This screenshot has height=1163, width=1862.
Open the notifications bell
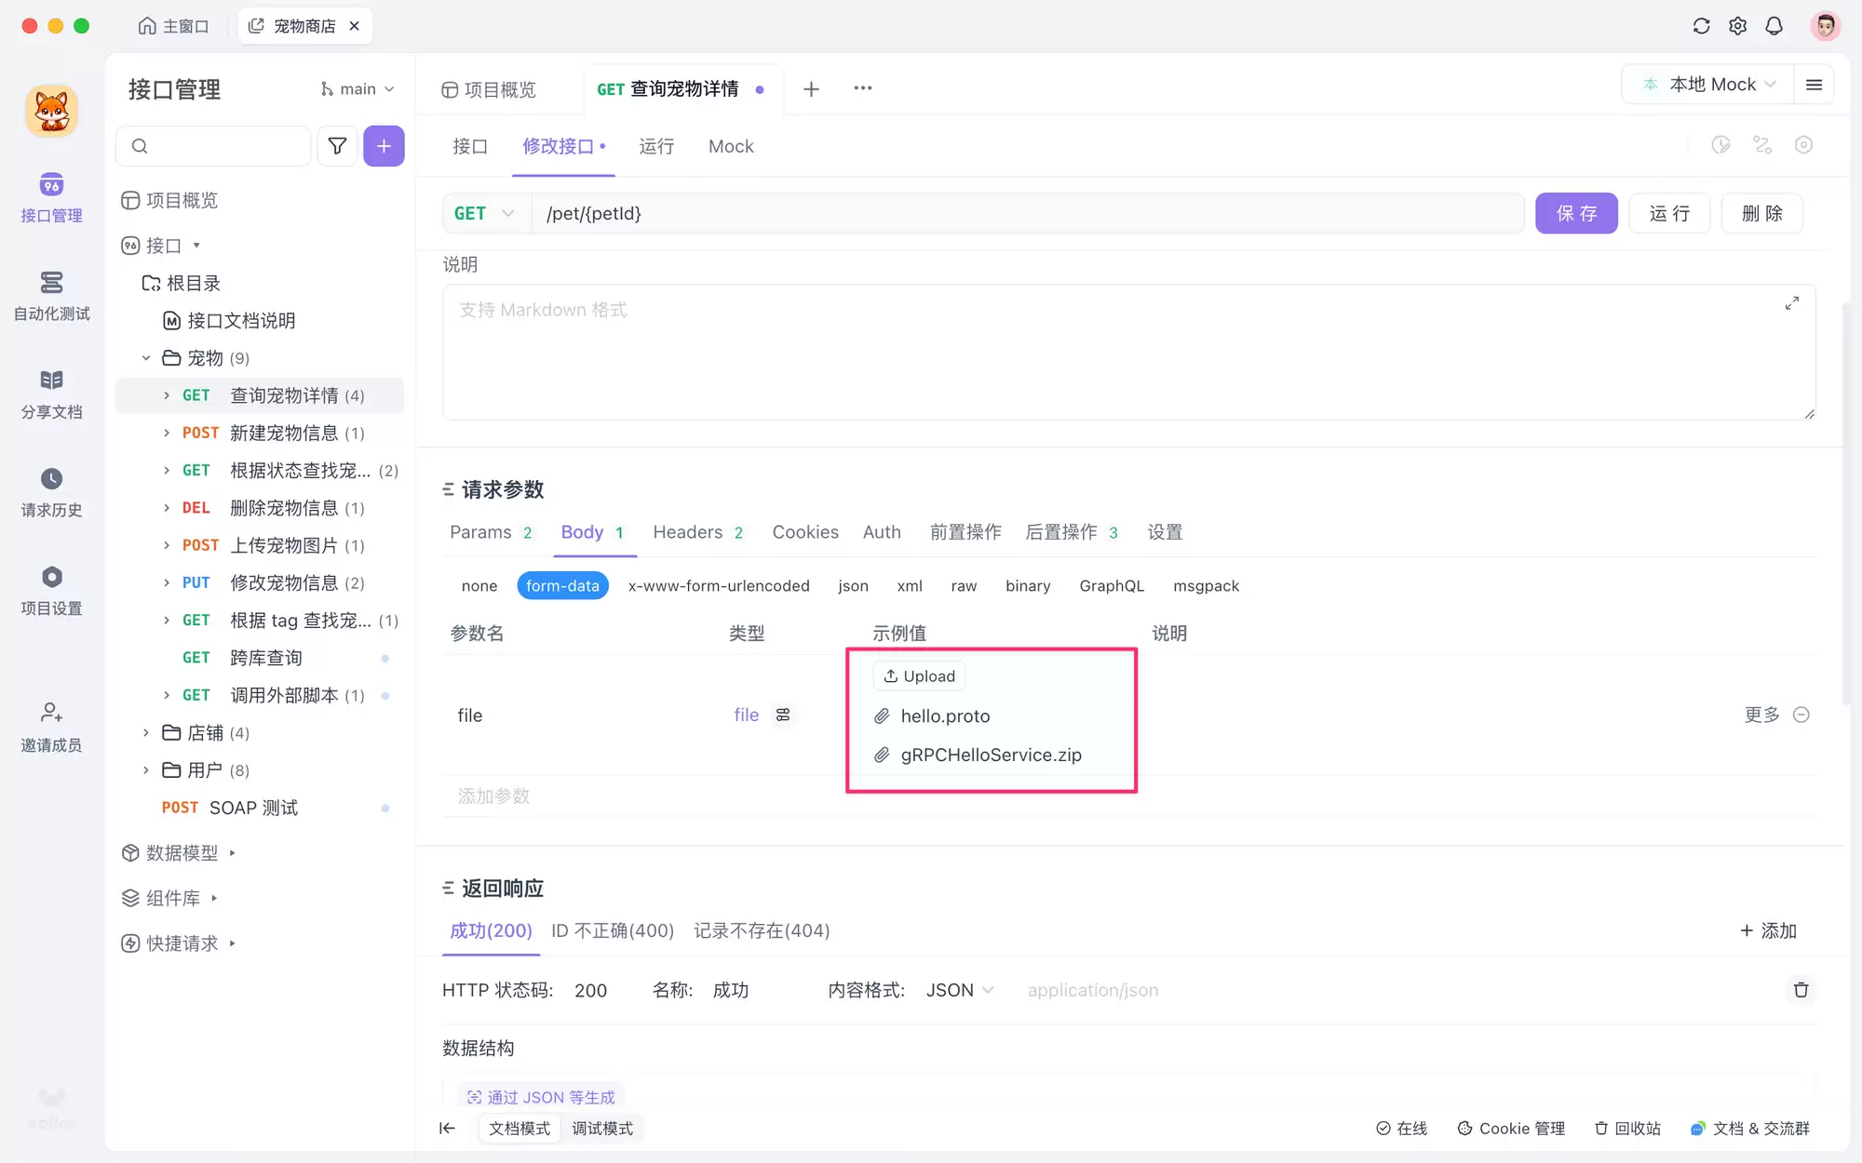pyautogui.click(x=1774, y=26)
